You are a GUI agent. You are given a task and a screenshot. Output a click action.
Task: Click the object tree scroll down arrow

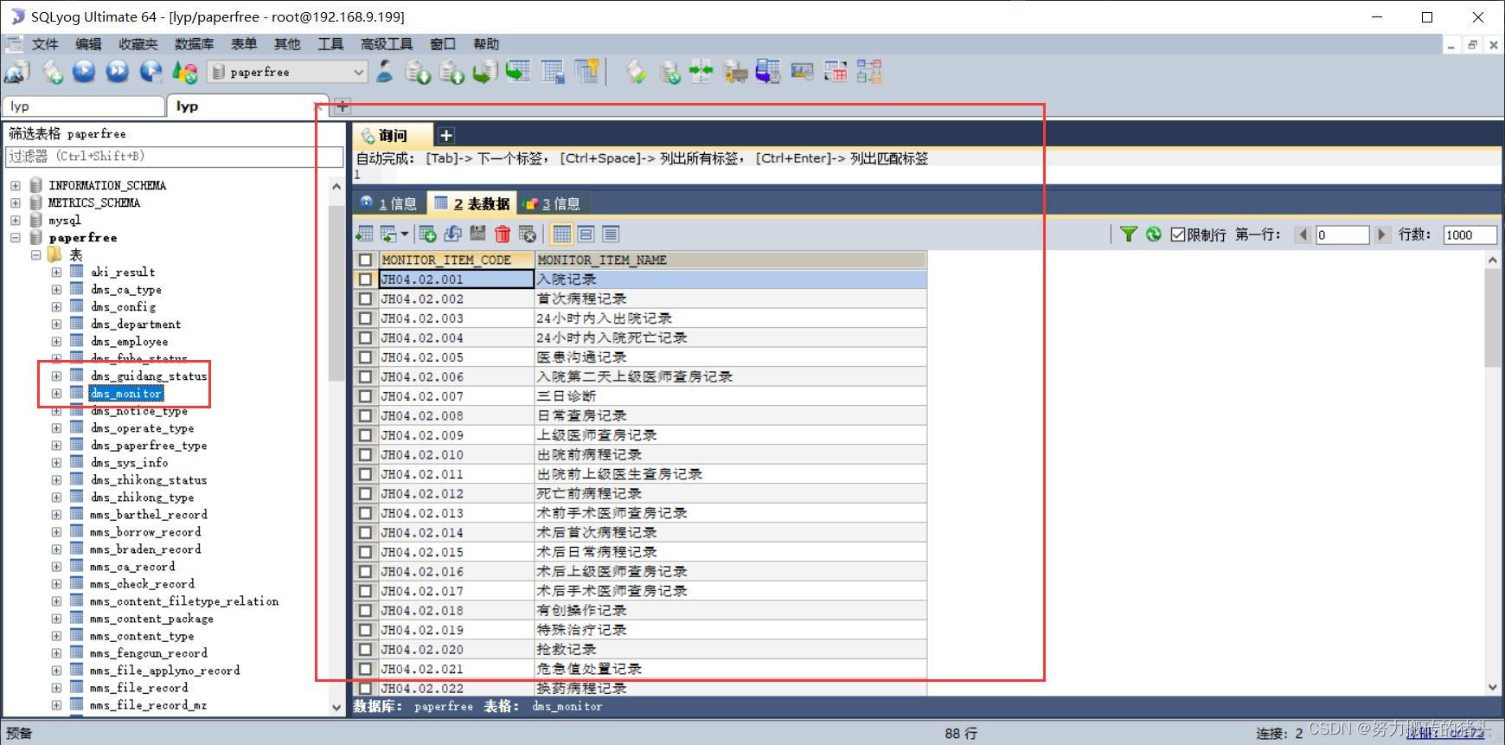coord(336,707)
